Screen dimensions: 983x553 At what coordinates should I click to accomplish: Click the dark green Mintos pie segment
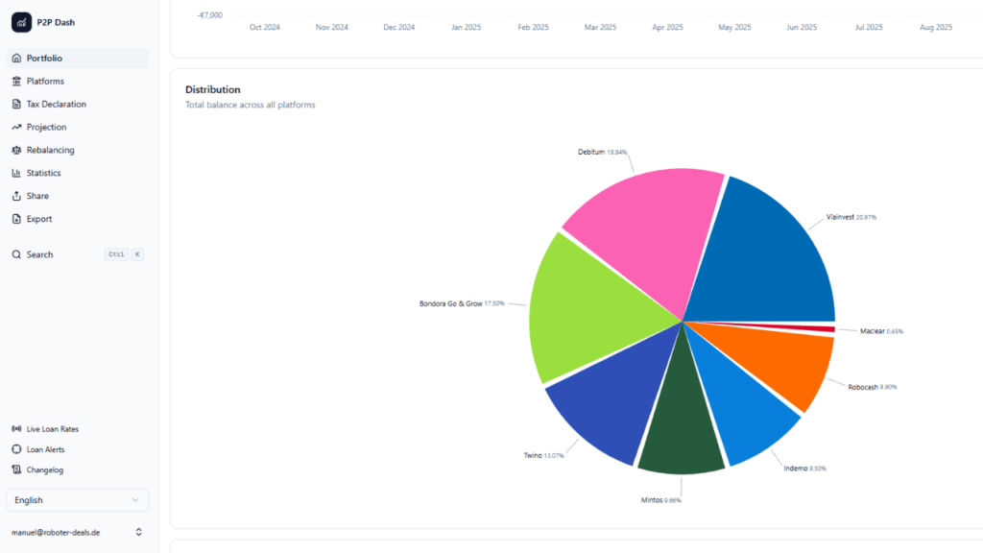click(682, 422)
